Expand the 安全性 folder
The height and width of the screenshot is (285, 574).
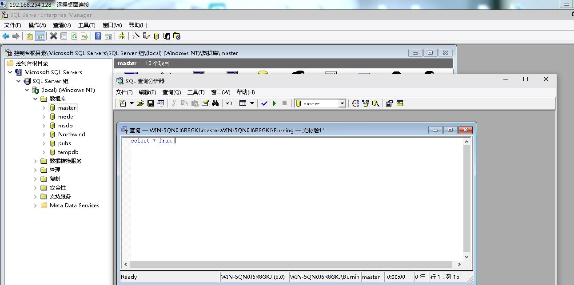point(36,187)
